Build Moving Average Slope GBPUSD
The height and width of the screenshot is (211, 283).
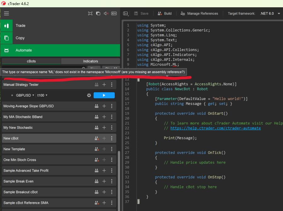click(96, 106)
